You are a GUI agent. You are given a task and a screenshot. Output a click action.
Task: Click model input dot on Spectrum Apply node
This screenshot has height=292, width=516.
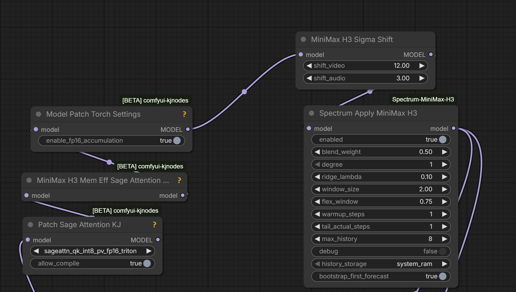click(x=309, y=128)
